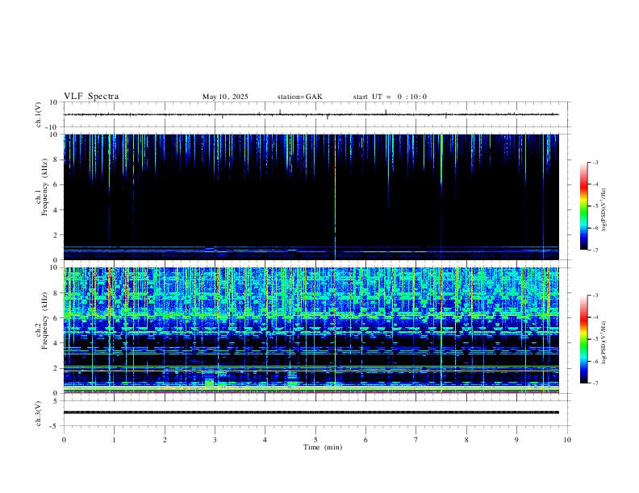Click the ch.2 spectrogram color bar
Screen dimensions: 639x493
click(x=583, y=339)
